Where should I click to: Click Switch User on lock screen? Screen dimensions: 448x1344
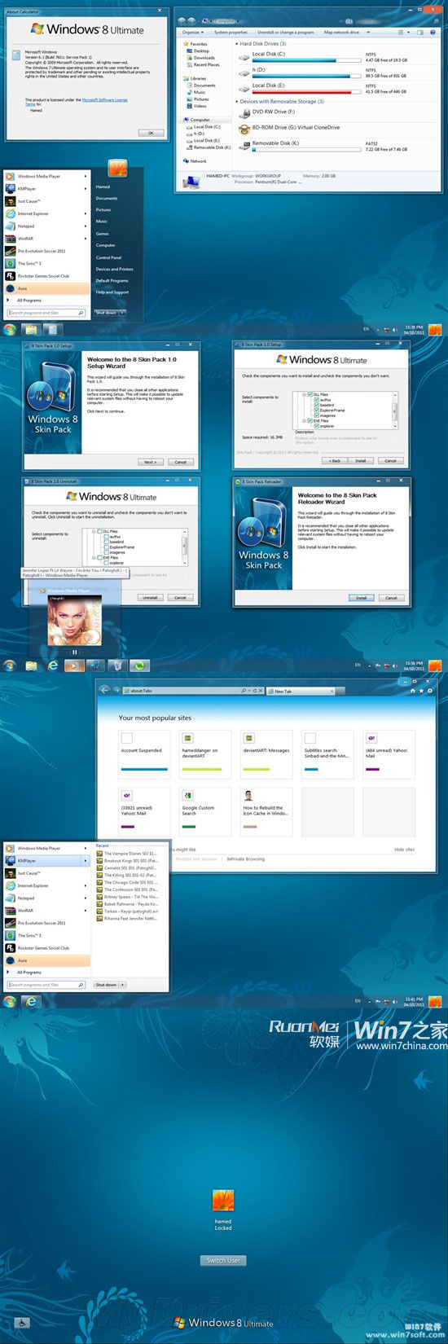[223, 1260]
